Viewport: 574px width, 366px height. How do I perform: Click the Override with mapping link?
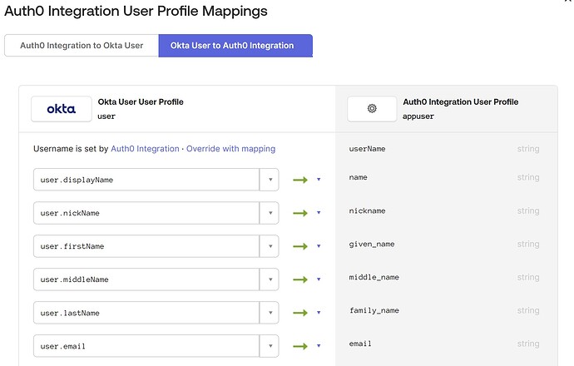point(230,149)
